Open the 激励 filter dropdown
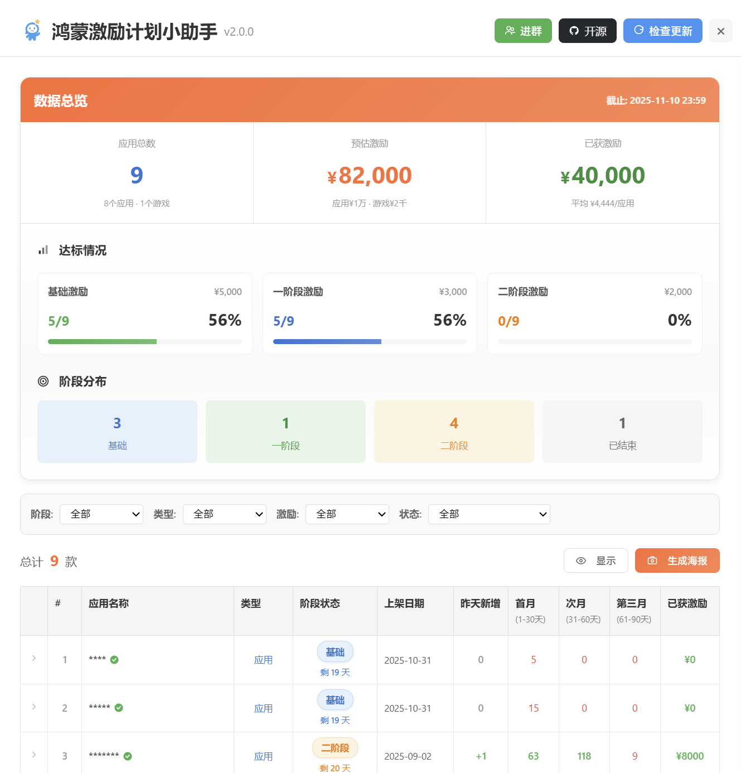The width and height of the screenshot is (741, 773). coord(347,514)
